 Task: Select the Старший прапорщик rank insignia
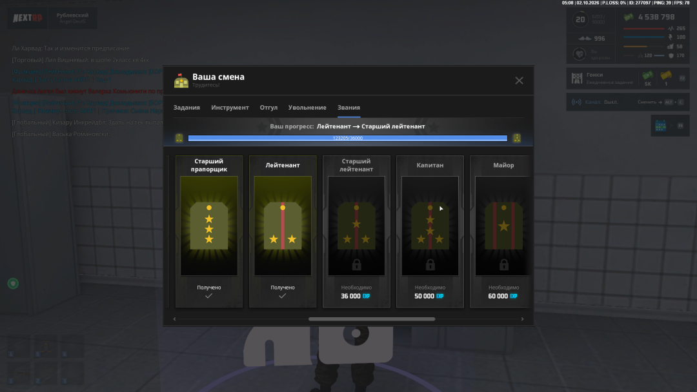click(209, 226)
